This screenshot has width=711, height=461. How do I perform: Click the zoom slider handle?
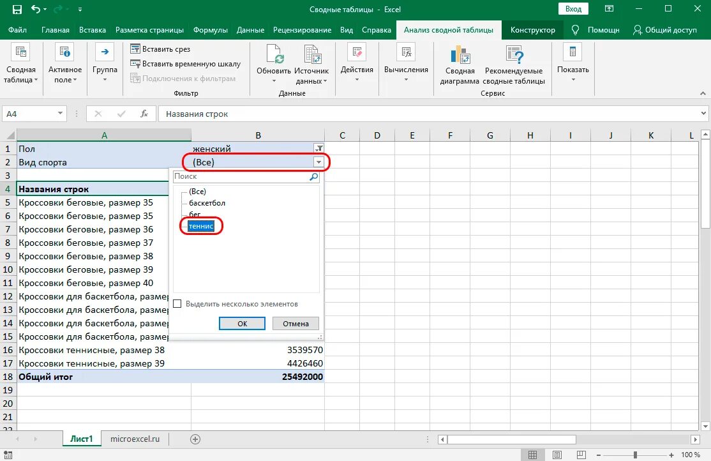coord(635,455)
